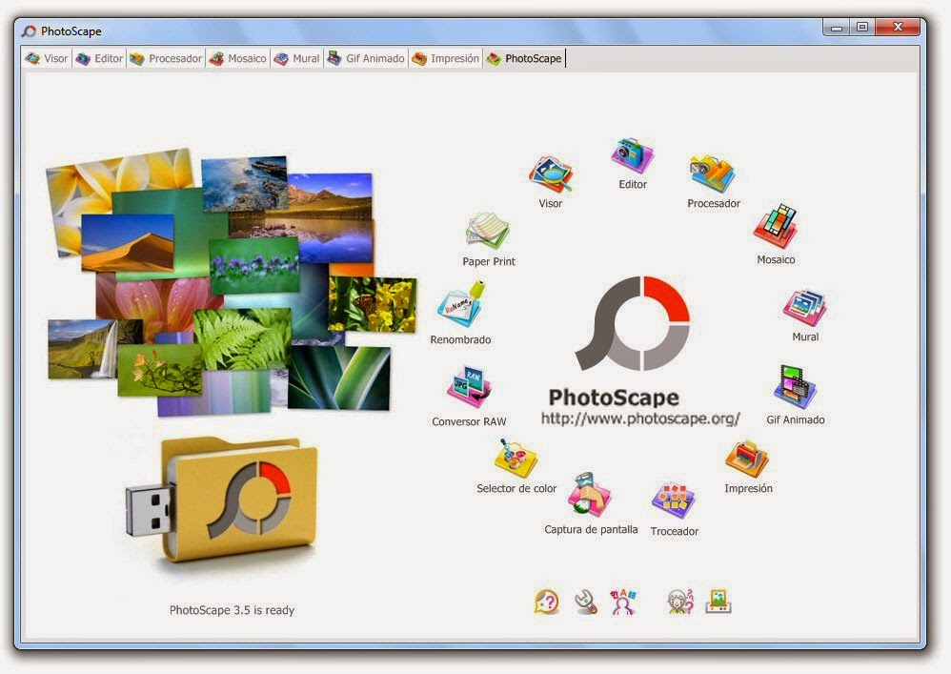
Task: Select the Mosaico tool icon
Action: pos(776,227)
